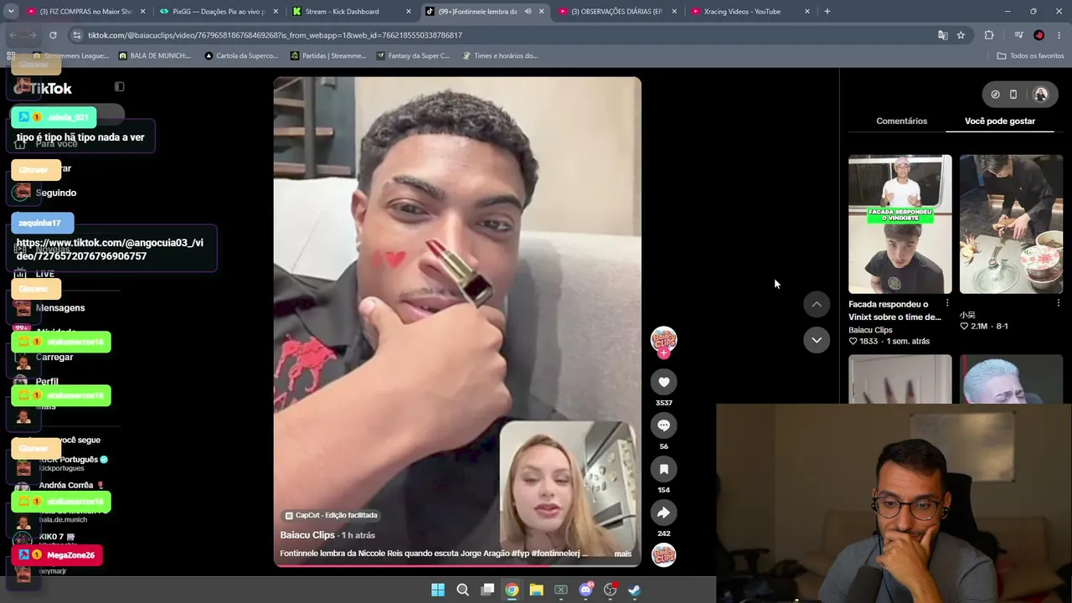
Task: Open the coins icon in the top-right pill
Action: click(995, 95)
